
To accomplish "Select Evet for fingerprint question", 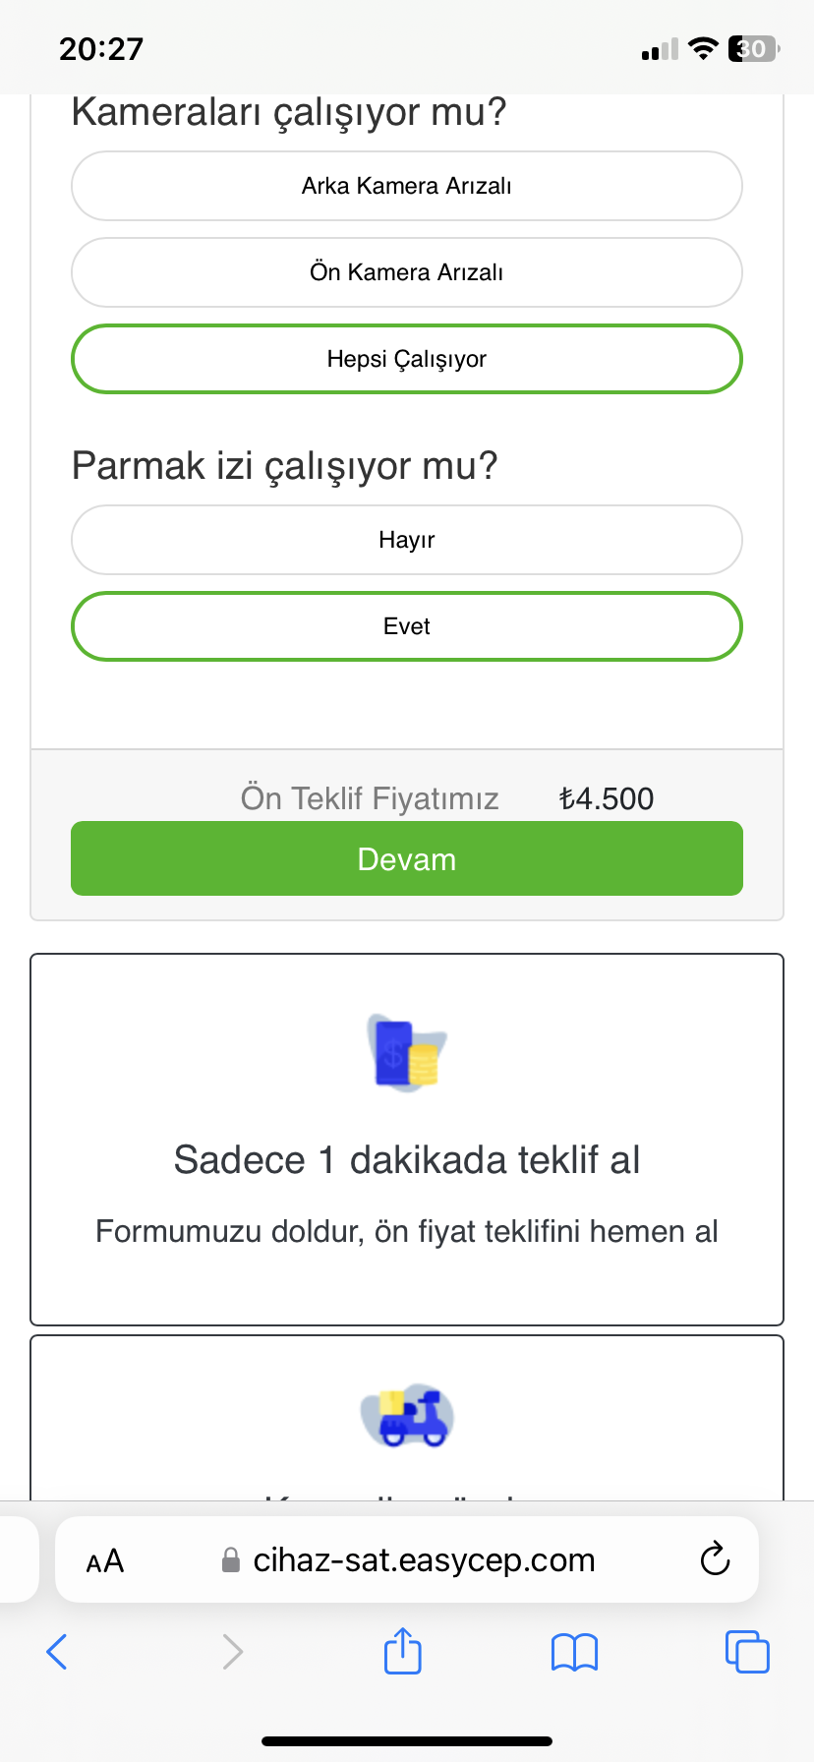I will pos(407,626).
